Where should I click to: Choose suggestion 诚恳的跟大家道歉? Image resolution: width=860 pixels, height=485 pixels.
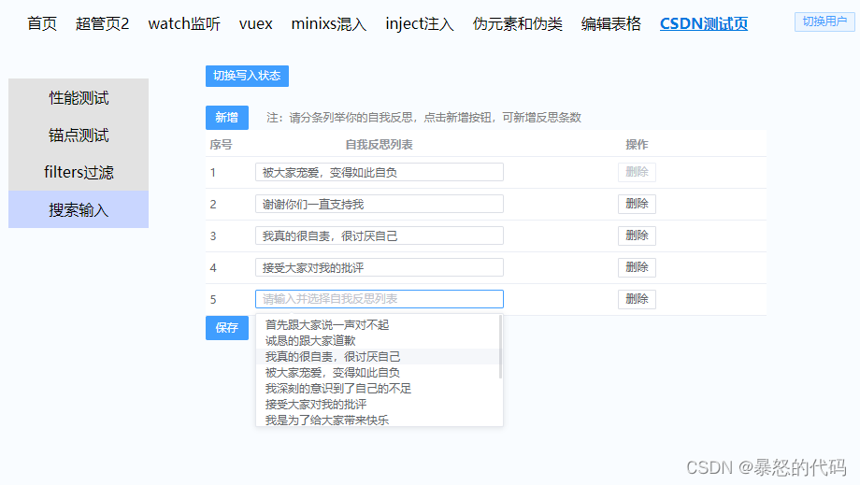coord(378,341)
